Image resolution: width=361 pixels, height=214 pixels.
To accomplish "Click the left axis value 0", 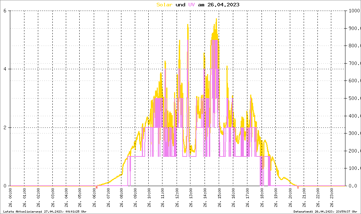I will (5, 186).
